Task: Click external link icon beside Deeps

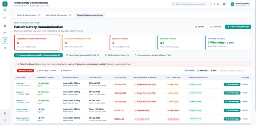Action: (24, 92)
